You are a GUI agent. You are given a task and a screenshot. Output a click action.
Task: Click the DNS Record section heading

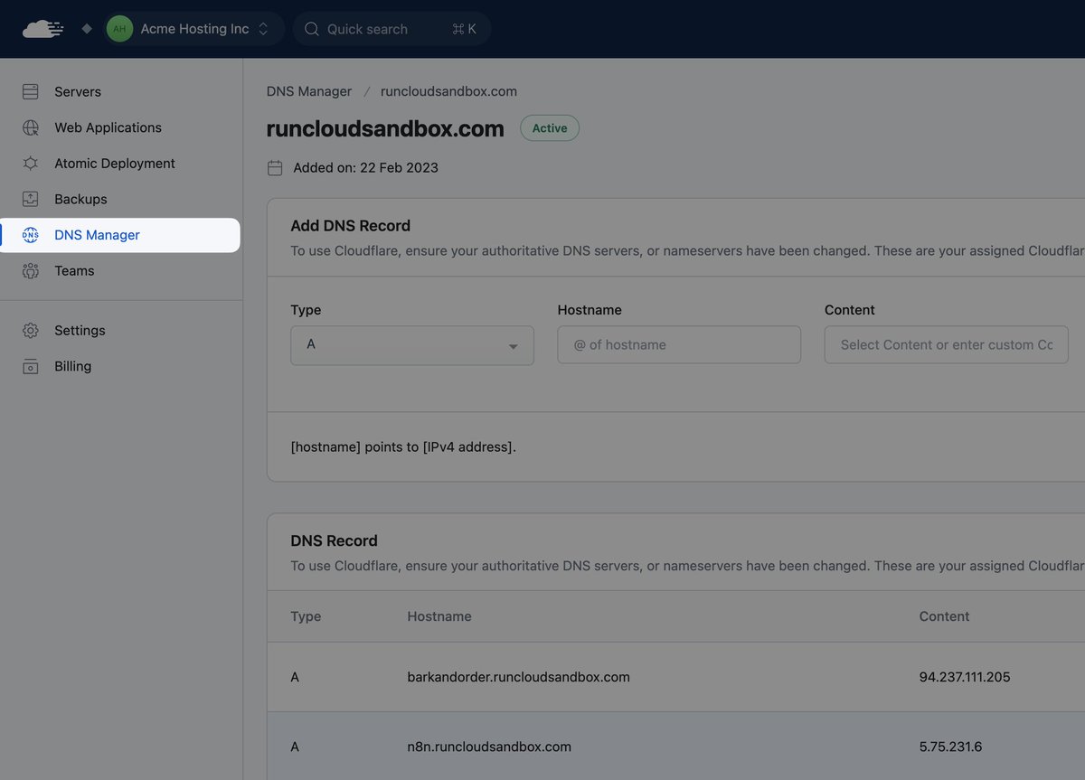(x=334, y=540)
